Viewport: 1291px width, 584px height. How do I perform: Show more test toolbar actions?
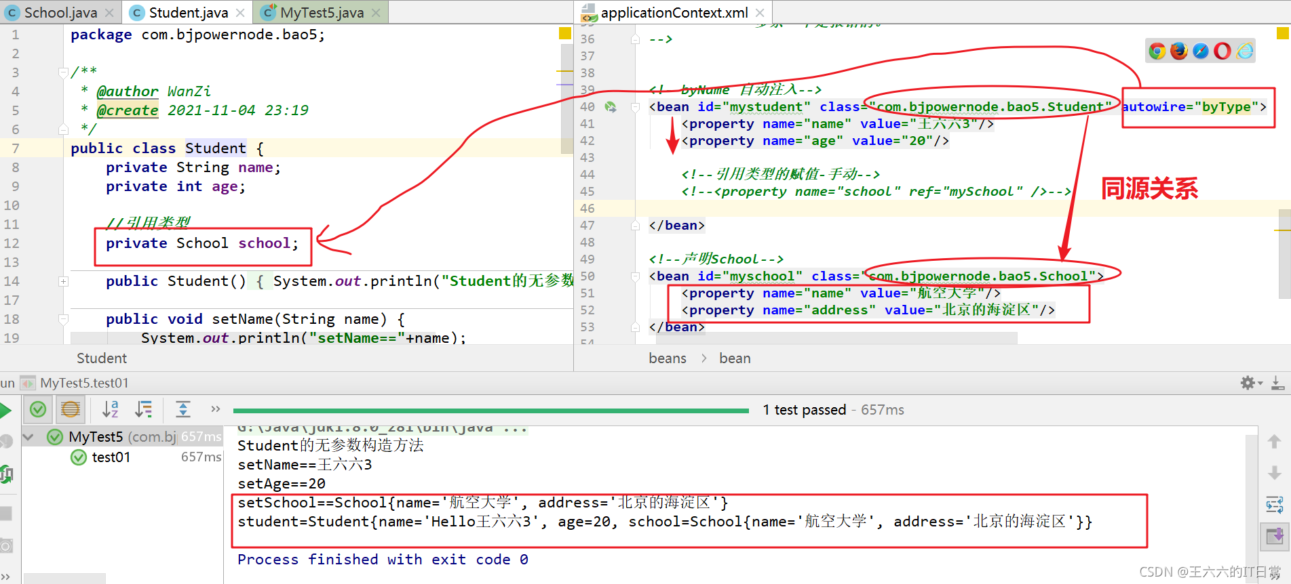point(216,409)
